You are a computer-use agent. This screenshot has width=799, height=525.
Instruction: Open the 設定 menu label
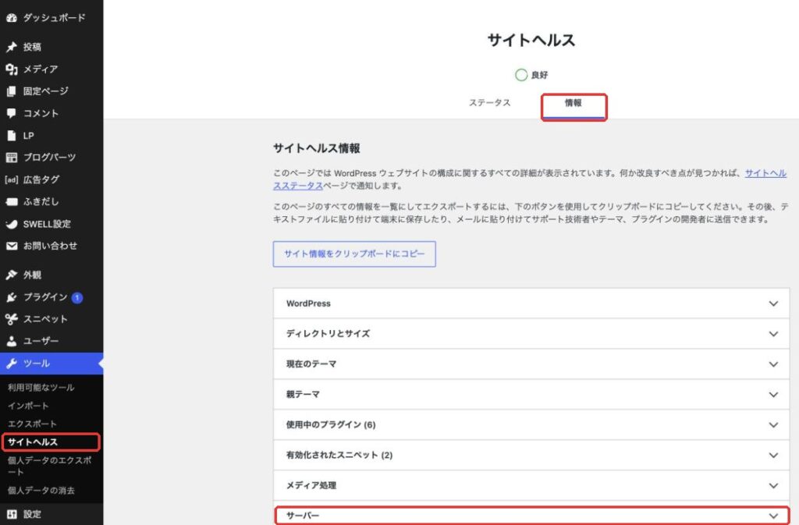tap(32, 514)
